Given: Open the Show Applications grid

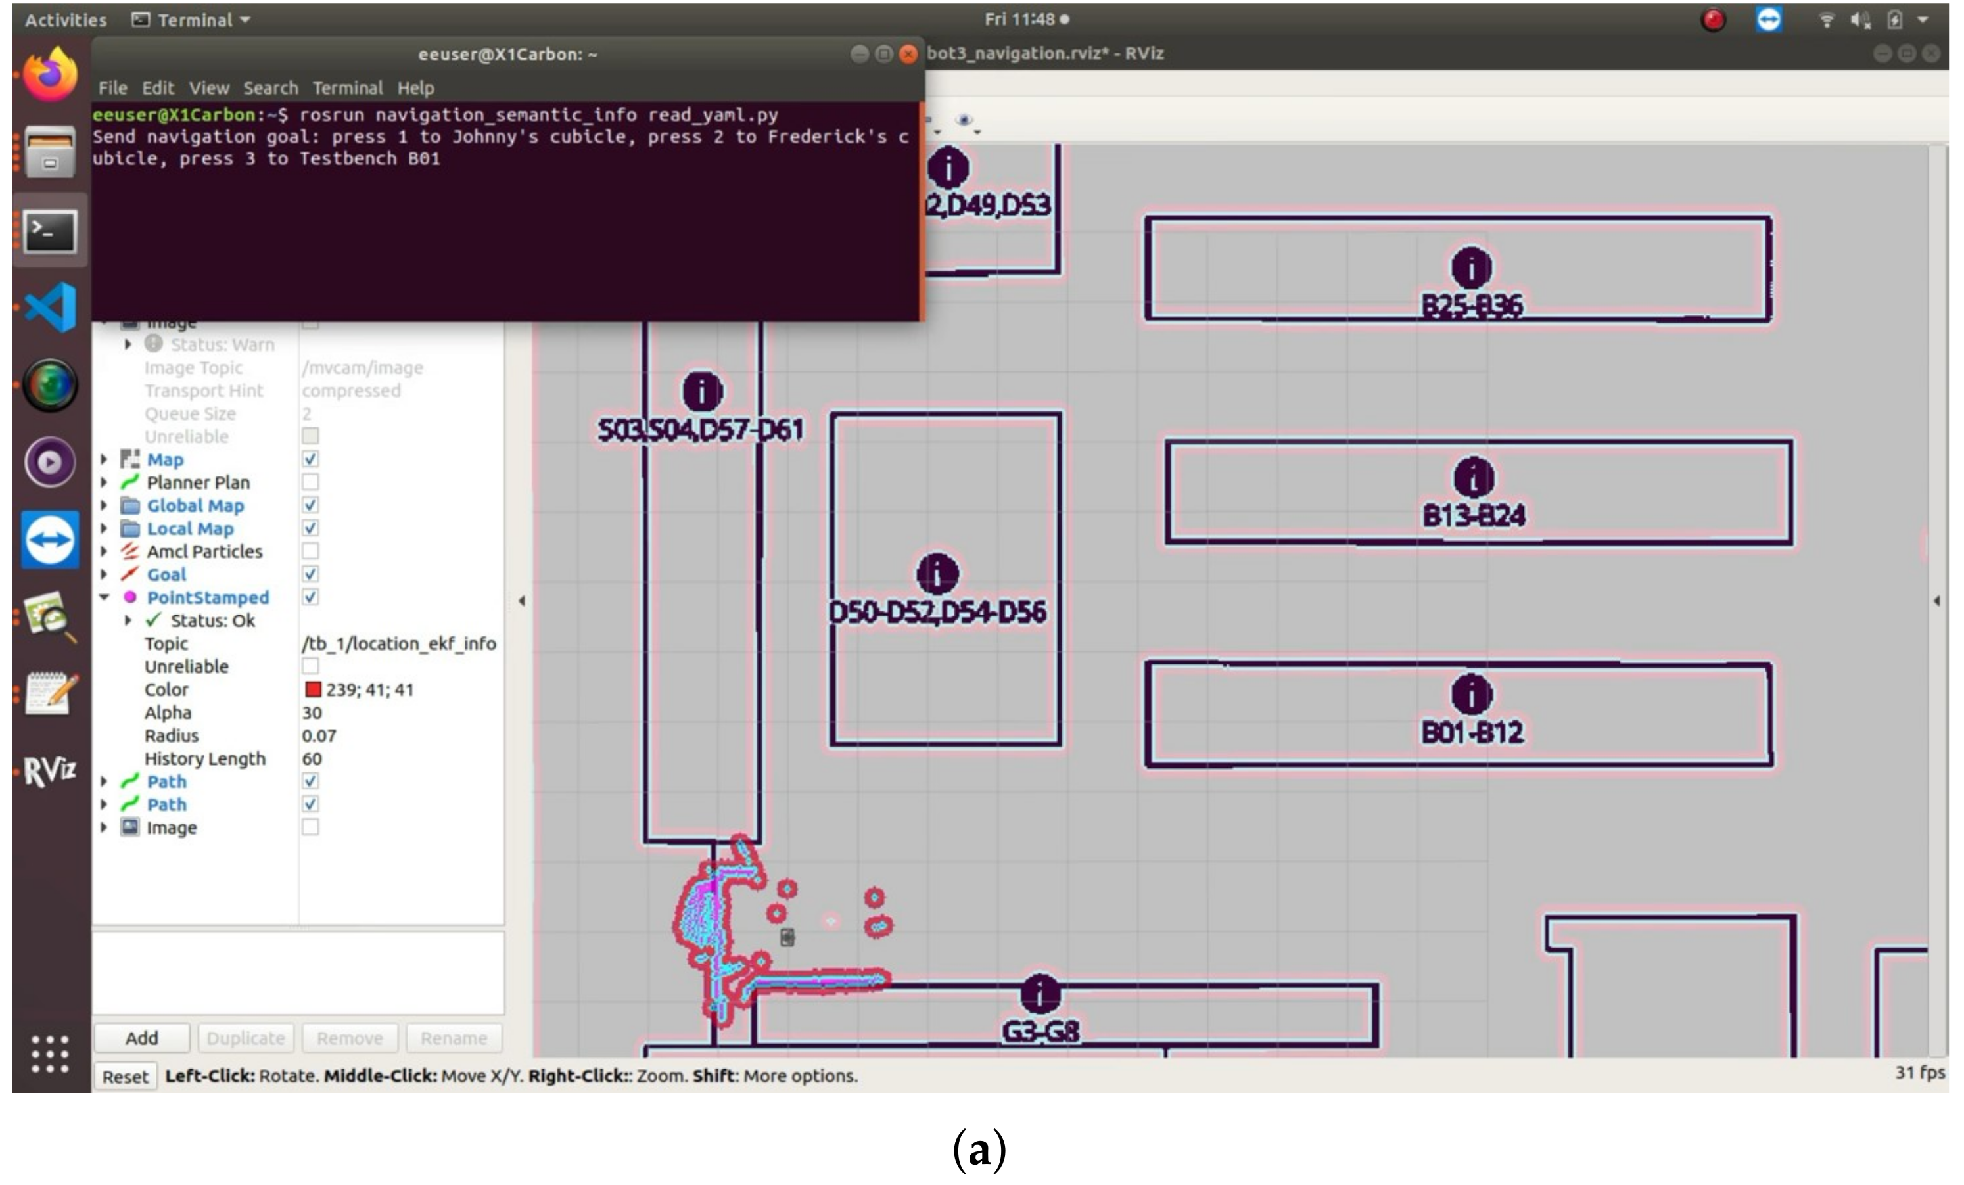Looking at the screenshot, I should [49, 1054].
